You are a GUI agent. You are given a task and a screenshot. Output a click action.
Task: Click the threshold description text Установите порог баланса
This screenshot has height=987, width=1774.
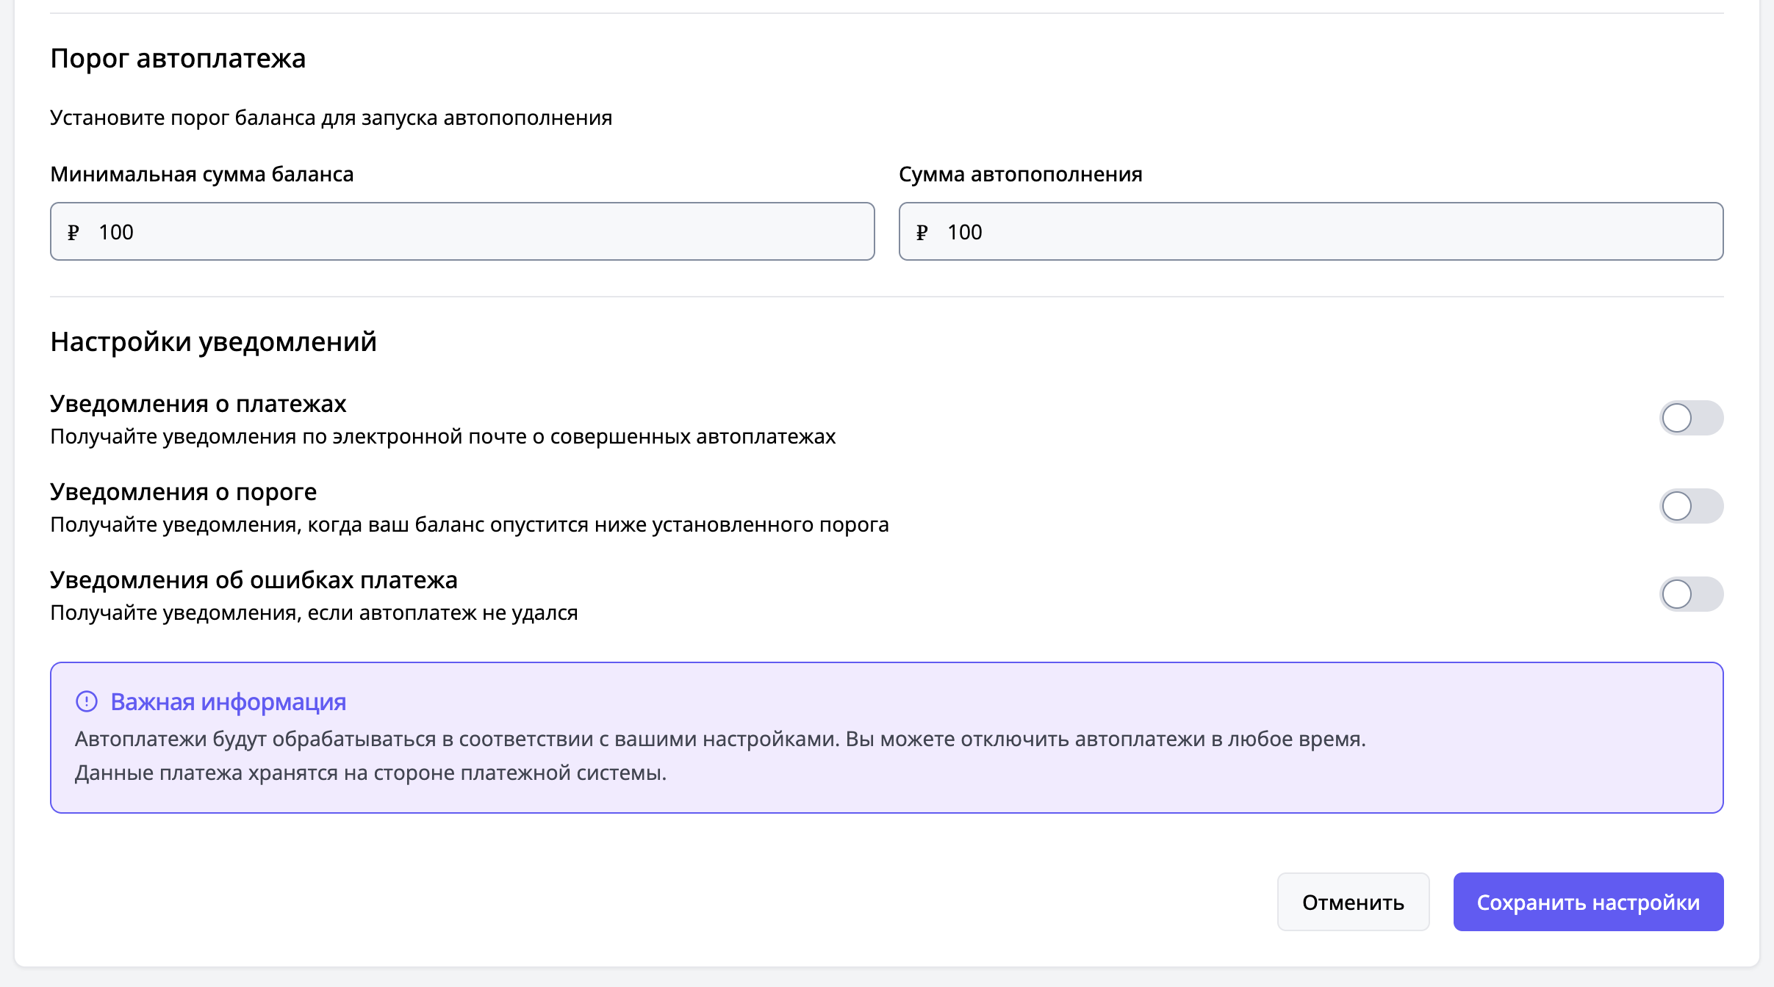point(331,117)
